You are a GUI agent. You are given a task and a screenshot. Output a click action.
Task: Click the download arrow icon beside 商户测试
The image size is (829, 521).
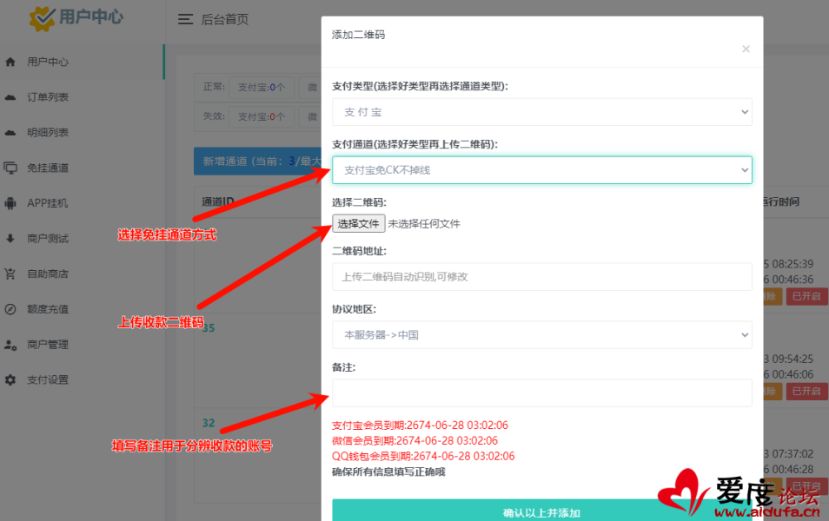point(10,238)
